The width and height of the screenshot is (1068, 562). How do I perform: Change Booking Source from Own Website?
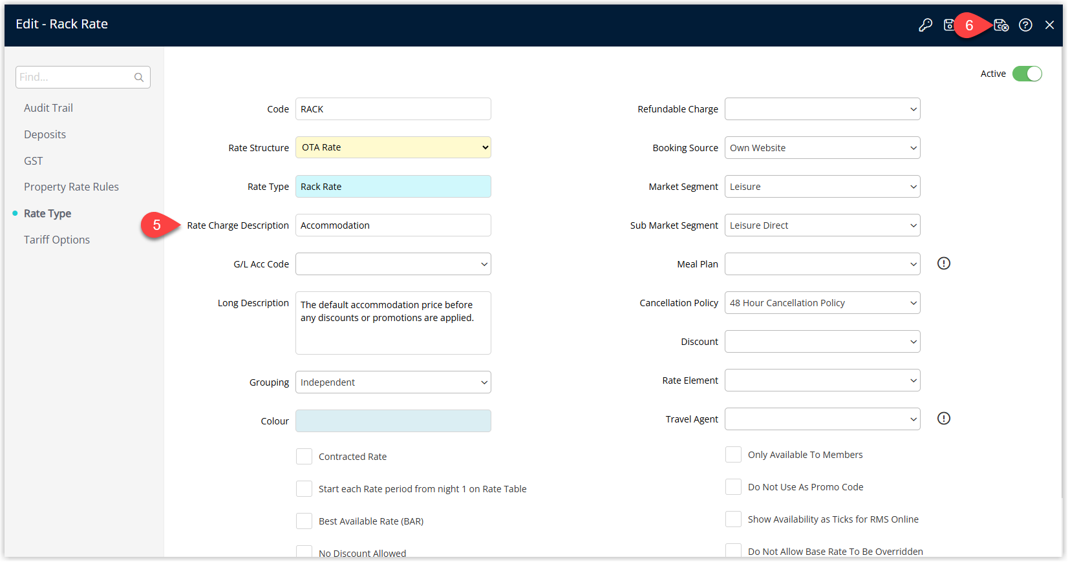click(x=822, y=148)
